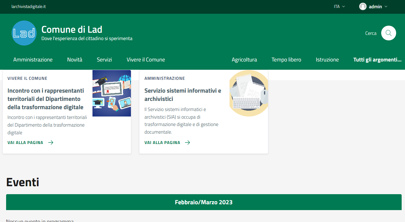Open the Amministrazione menu
The image size is (405, 222).
click(33, 60)
